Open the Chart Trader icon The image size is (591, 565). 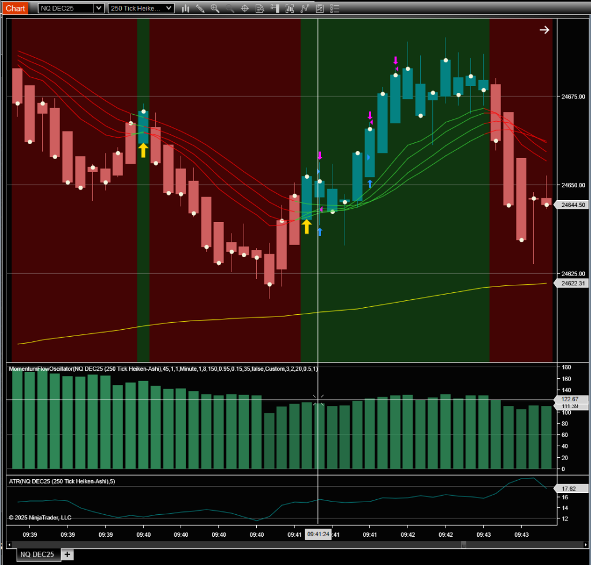click(275, 8)
